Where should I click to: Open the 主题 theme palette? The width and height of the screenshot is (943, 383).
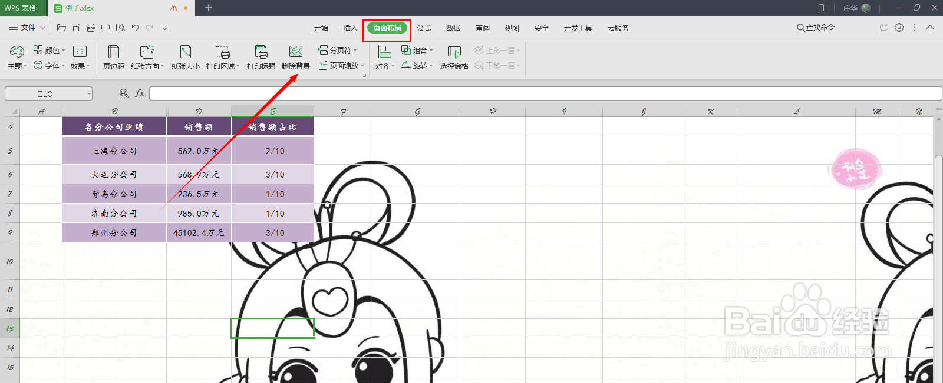(x=17, y=58)
